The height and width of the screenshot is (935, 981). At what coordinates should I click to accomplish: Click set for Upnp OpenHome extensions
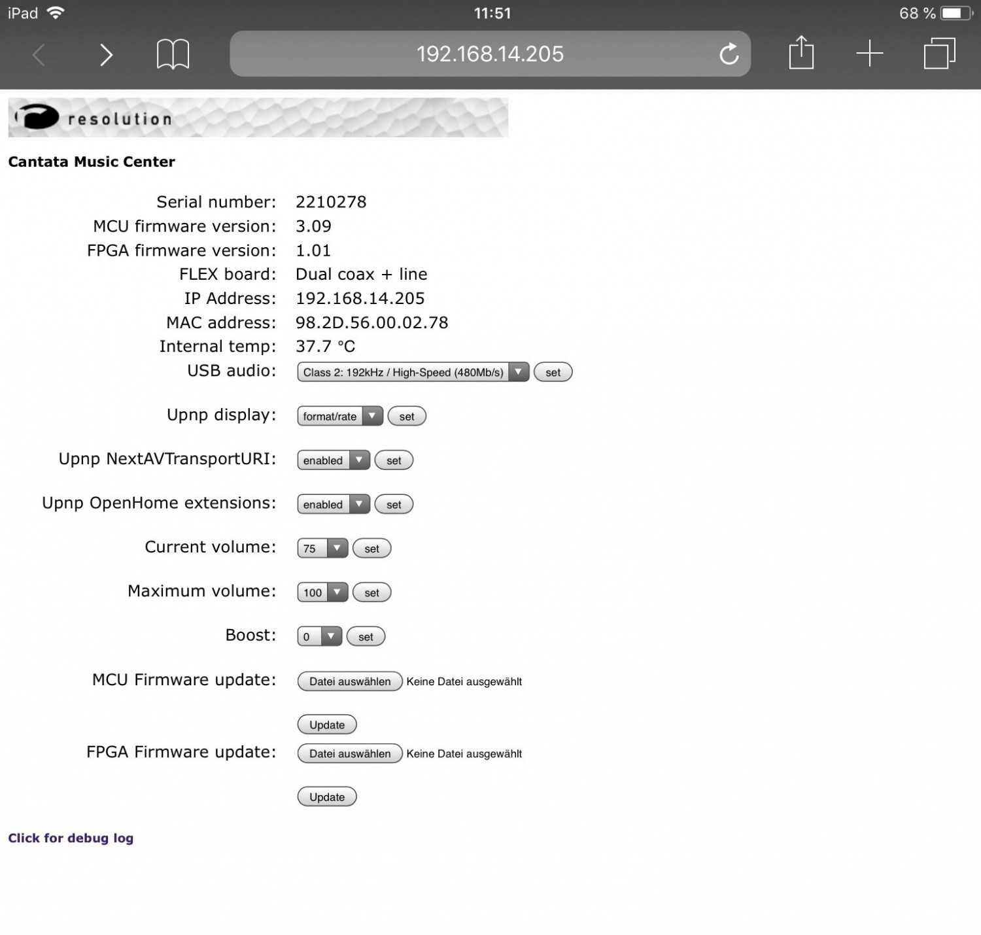(x=394, y=505)
